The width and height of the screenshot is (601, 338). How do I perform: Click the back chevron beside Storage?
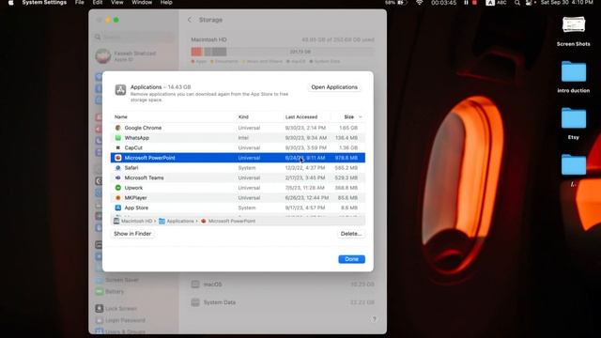(x=190, y=20)
